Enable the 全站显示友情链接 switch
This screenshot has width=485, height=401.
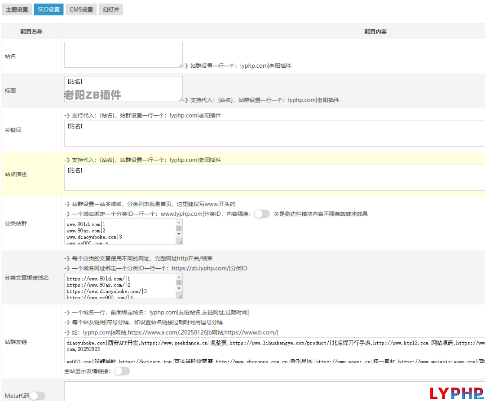click(x=122, y=371)
